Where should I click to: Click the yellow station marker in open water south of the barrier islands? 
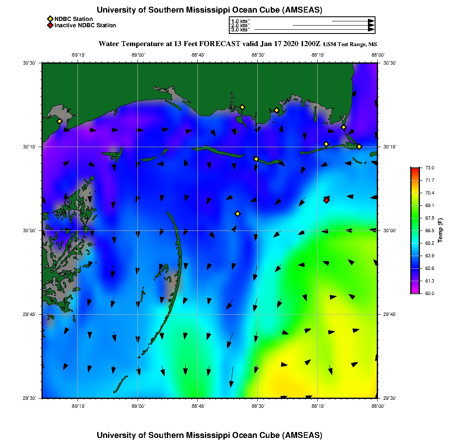pos(238,214)
